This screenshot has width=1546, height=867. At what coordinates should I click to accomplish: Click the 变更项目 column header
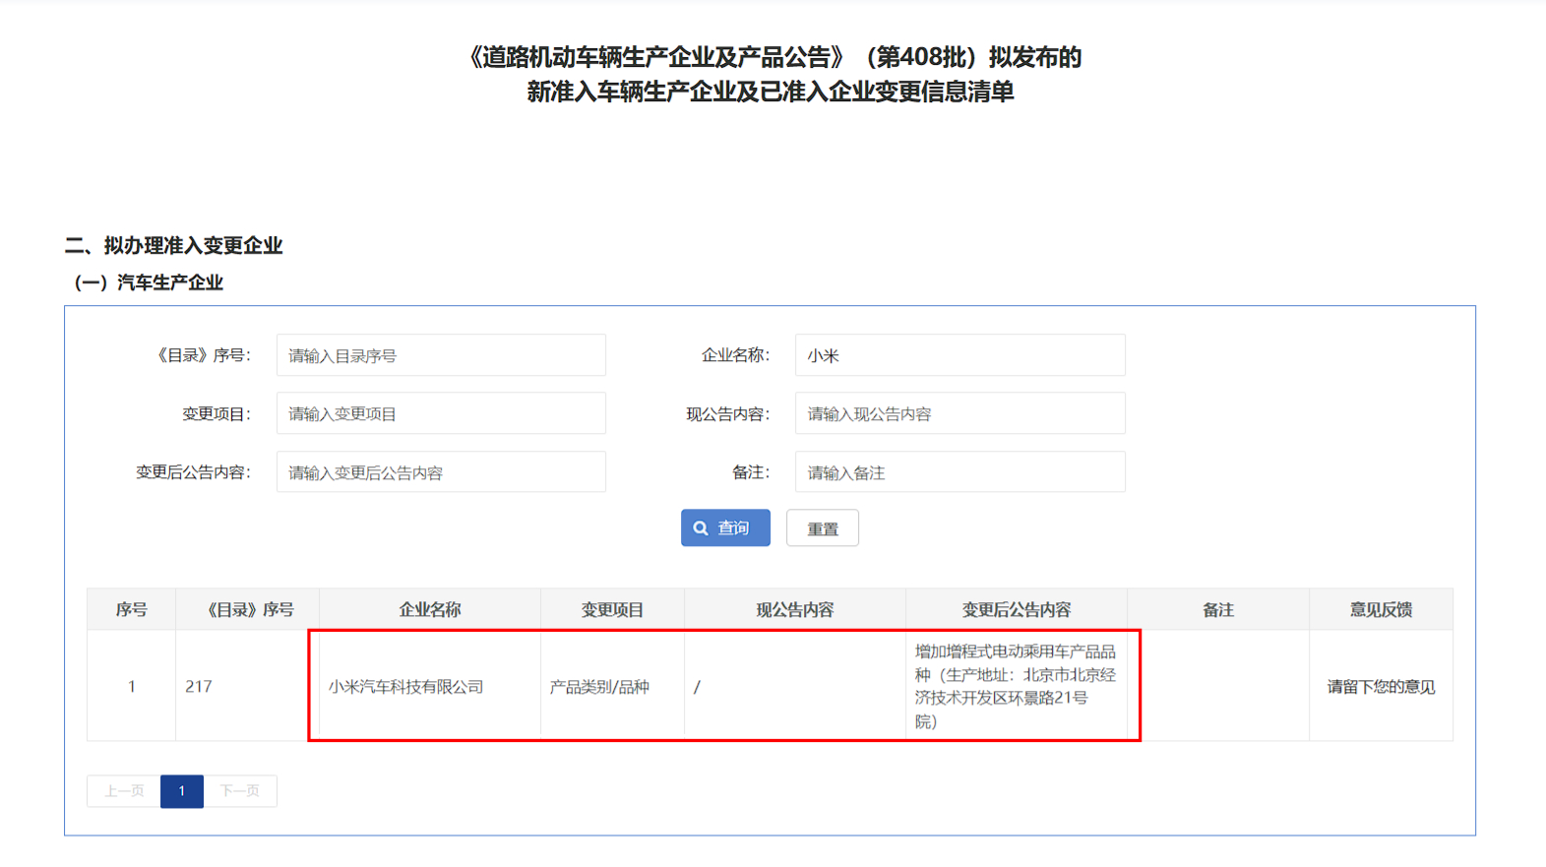[x=612, y=609]
